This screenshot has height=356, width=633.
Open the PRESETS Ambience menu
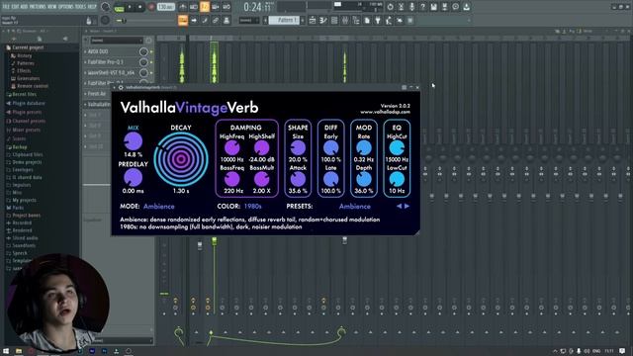click(x=354, y=207)
